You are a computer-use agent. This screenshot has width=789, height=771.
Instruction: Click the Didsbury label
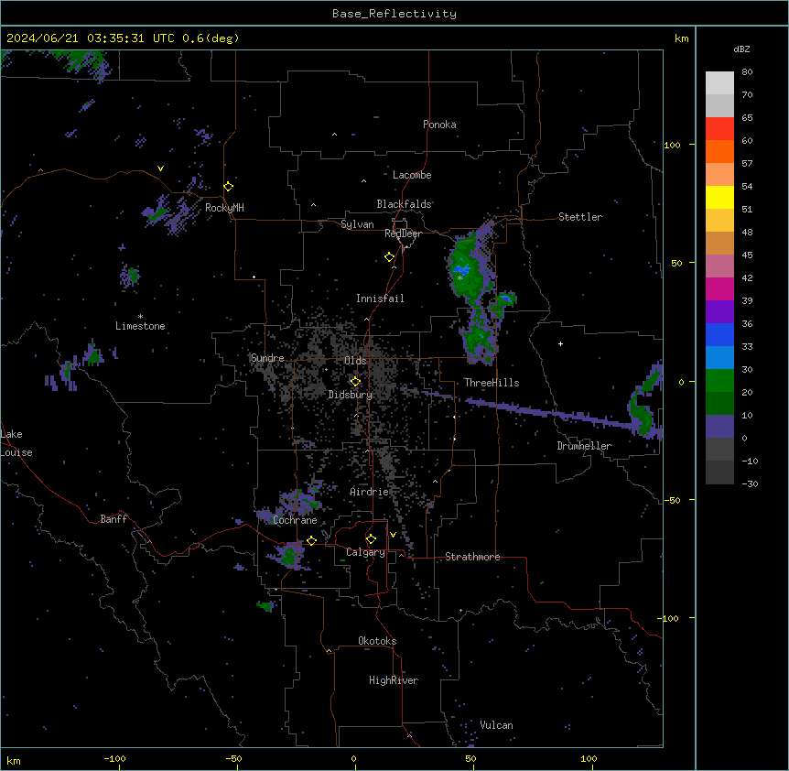click(x=351, y=395)
